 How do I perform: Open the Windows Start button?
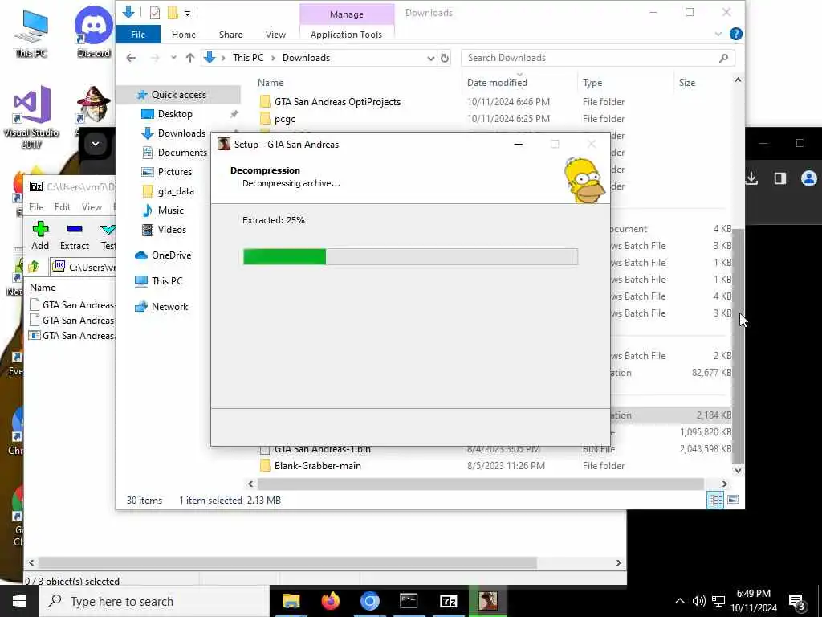19,601
